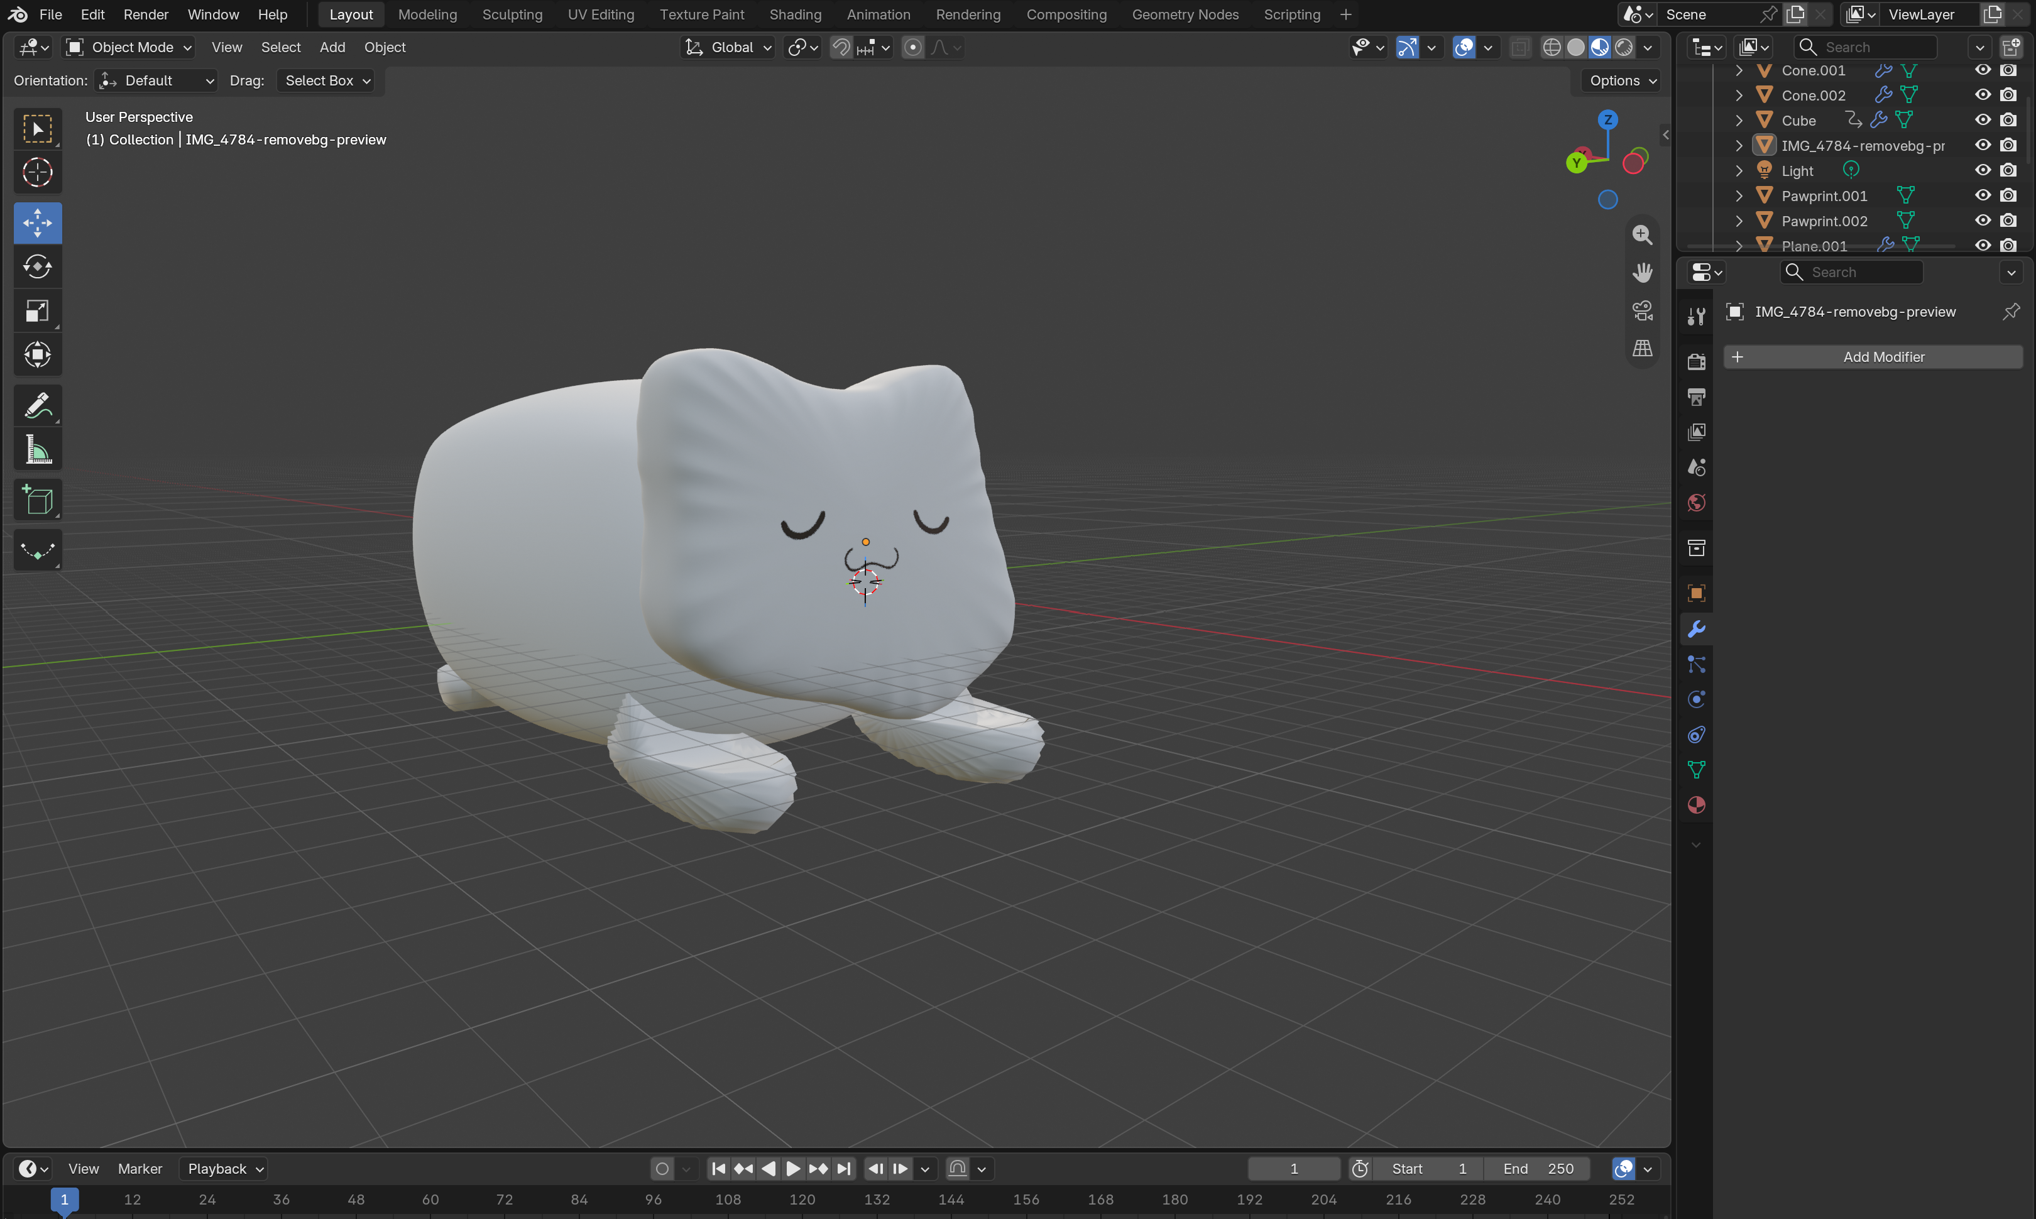2036x1219 pixels.
Task: Expand the Pawprint.002 tree item
Action: tap(1739, 221)
